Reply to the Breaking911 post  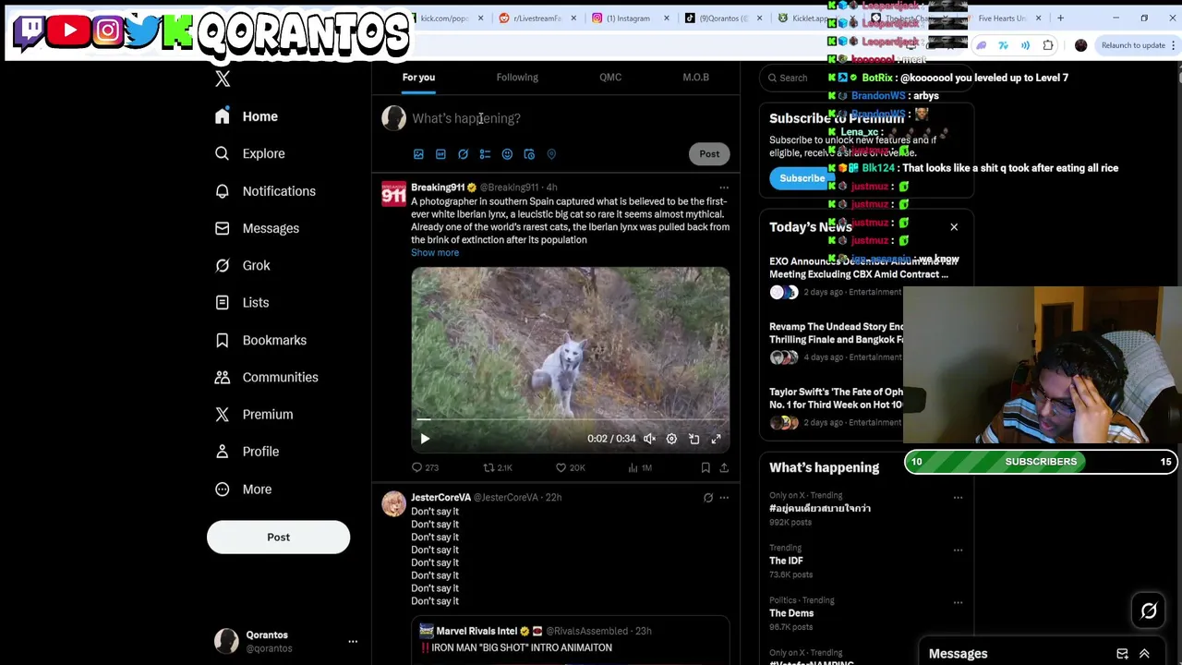tap(425, 468)
